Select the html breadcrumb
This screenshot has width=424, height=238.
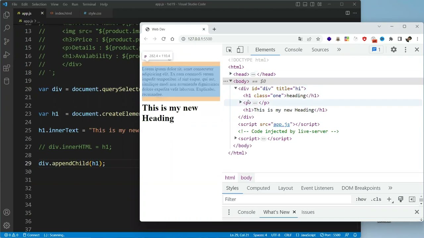pos(230,178)
